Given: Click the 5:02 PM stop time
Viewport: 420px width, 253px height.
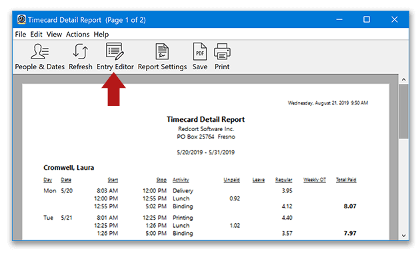Looking at the screenshot, I should coord(156,206).
